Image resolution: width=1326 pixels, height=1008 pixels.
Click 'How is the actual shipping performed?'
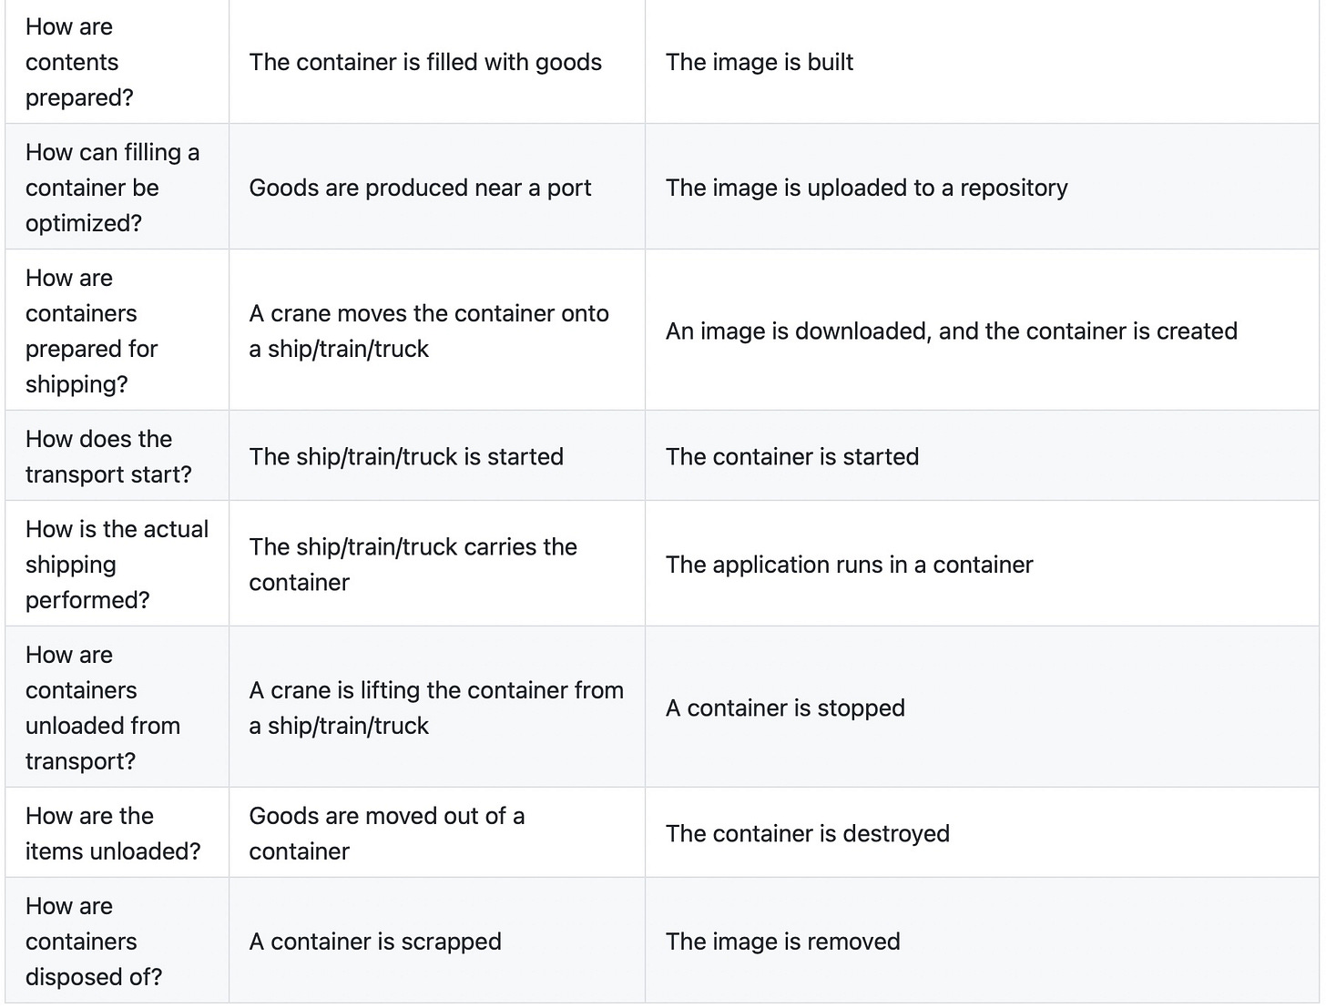pos(117,564)
